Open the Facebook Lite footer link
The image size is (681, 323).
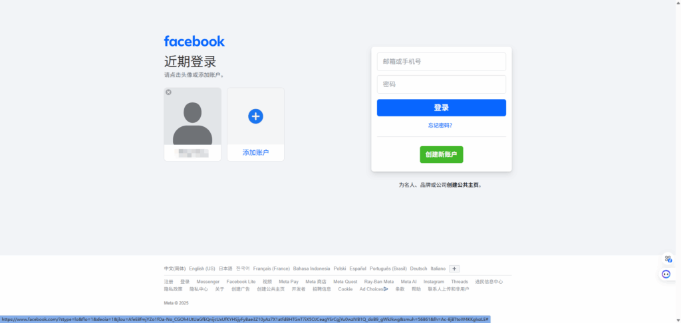pos(241,282)
